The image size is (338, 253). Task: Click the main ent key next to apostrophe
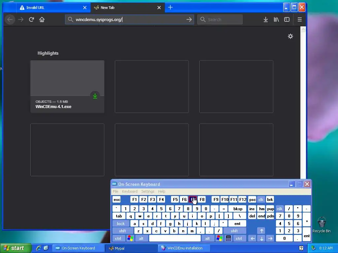coord(237,224)
